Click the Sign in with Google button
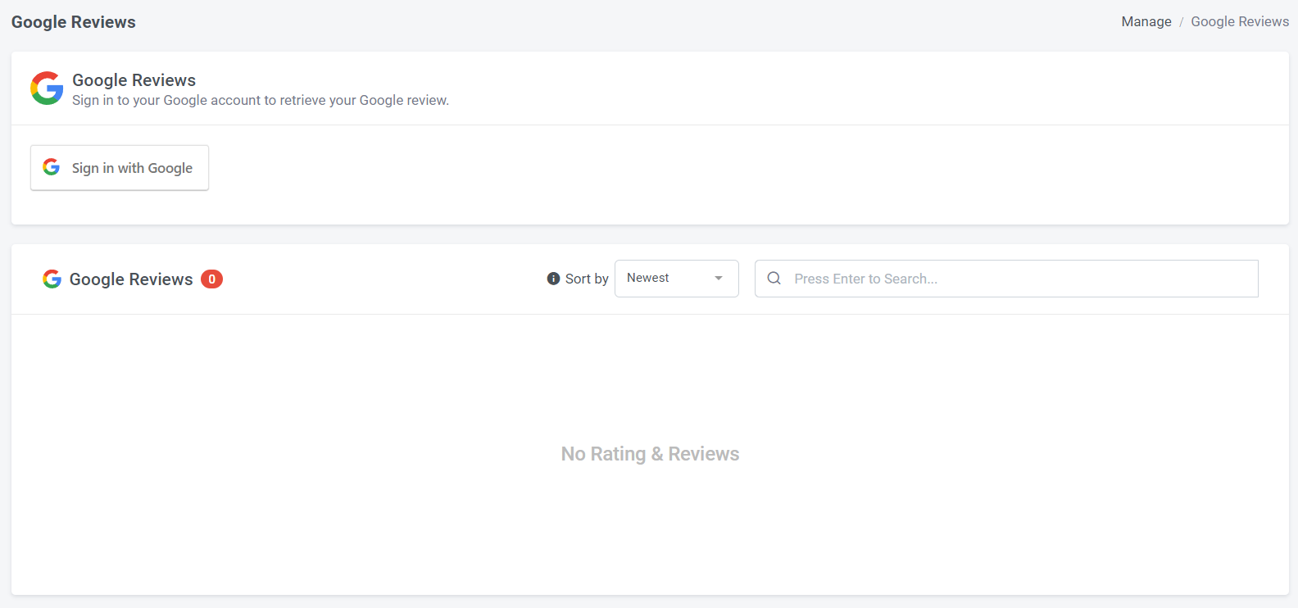 [x=120, y=168]
